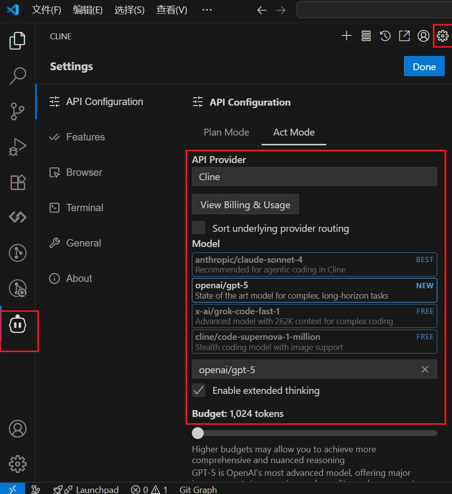Viewport: 452px width, 494px height.
Task: Open the Accounts icon in activity bar
Action: click(17, 429)
